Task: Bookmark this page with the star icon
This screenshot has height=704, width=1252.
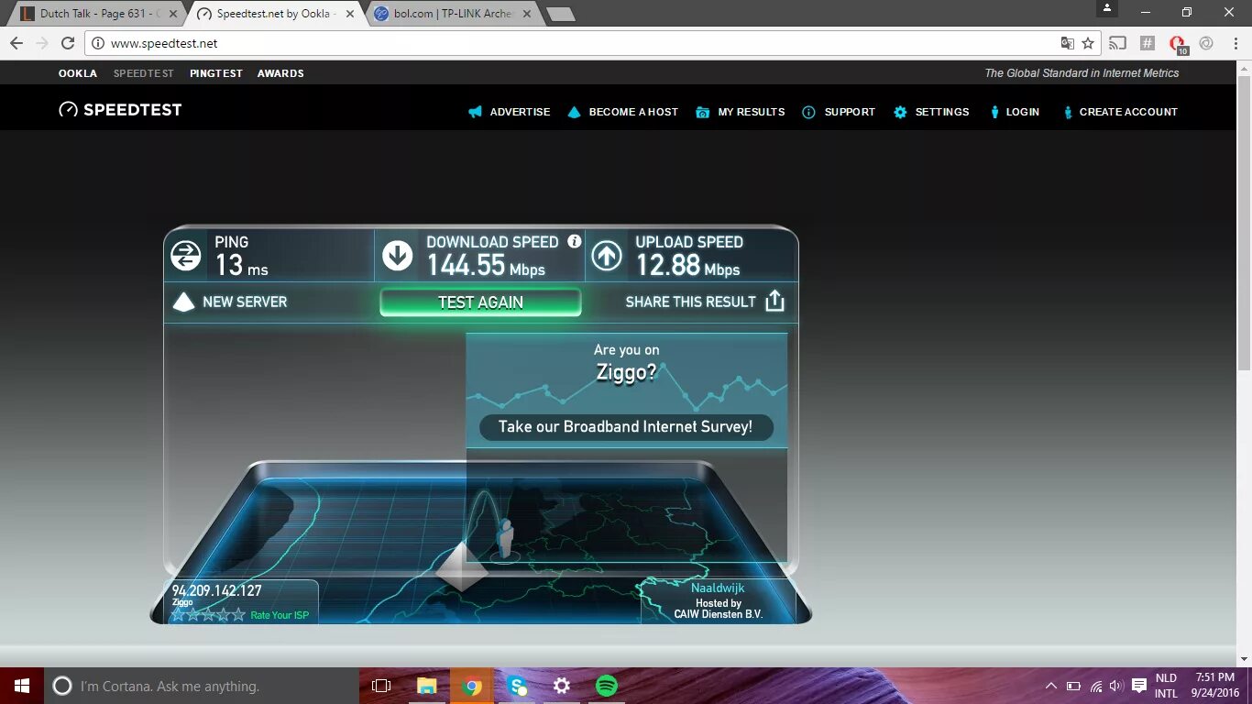Action: click(x=1088, y=43)
